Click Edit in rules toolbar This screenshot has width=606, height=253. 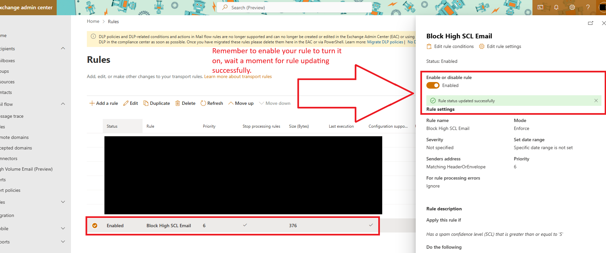click(x=131, y=103)
